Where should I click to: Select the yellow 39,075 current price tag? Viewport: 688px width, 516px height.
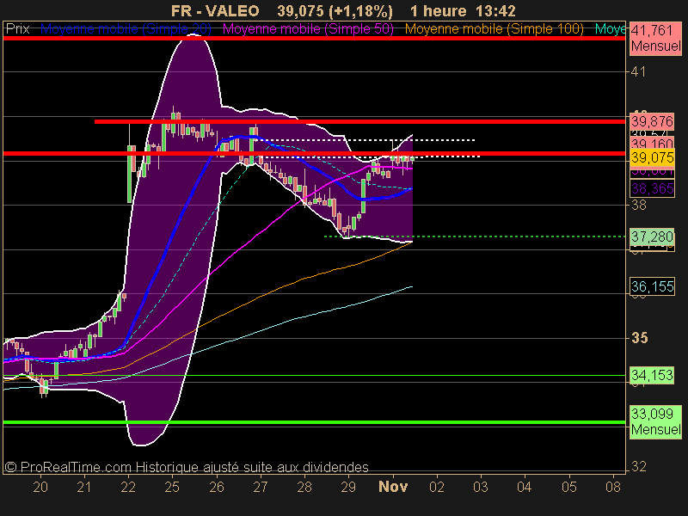(x=652, y=157)
